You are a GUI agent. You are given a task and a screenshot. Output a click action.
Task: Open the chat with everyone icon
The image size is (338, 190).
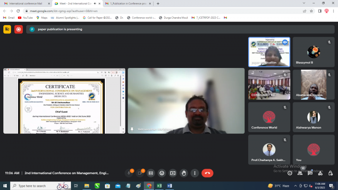(x=310, y=173)
